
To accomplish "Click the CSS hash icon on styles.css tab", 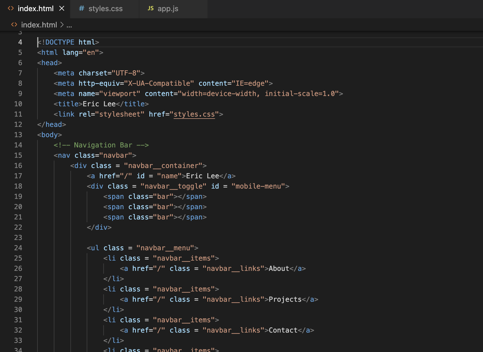I will tap(82, 9).
